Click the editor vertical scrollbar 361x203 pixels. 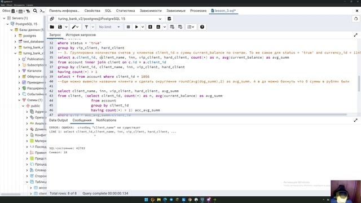click(x=359, y=83)
